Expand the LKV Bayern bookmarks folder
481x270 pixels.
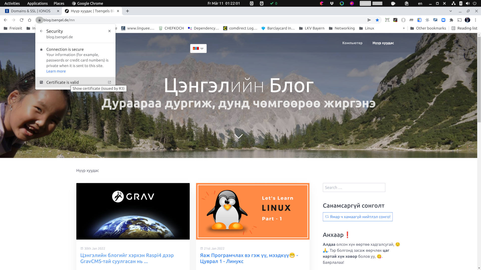[312, 28]
